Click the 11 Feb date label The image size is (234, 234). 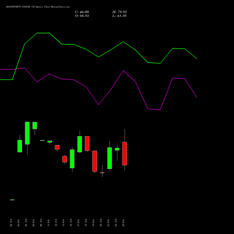(x=48, y=223)
